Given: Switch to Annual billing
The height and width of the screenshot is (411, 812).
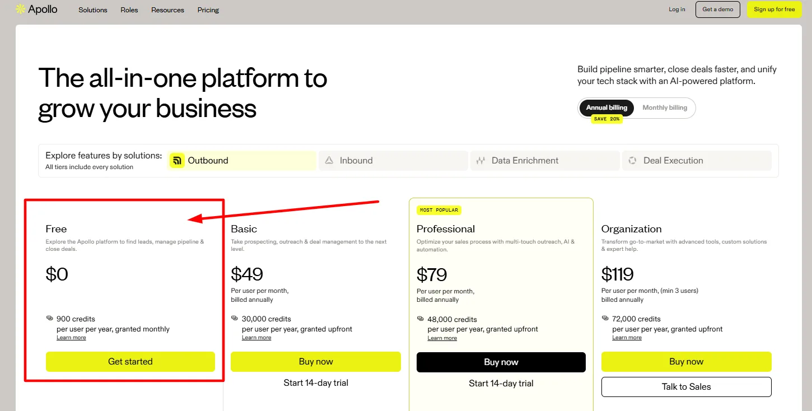Looking at the screenshot, I should click(x=606, y=108).
